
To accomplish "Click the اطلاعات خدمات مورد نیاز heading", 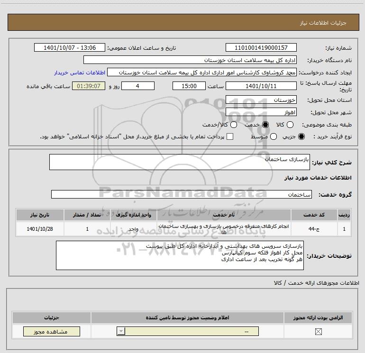I will [318, 178].
